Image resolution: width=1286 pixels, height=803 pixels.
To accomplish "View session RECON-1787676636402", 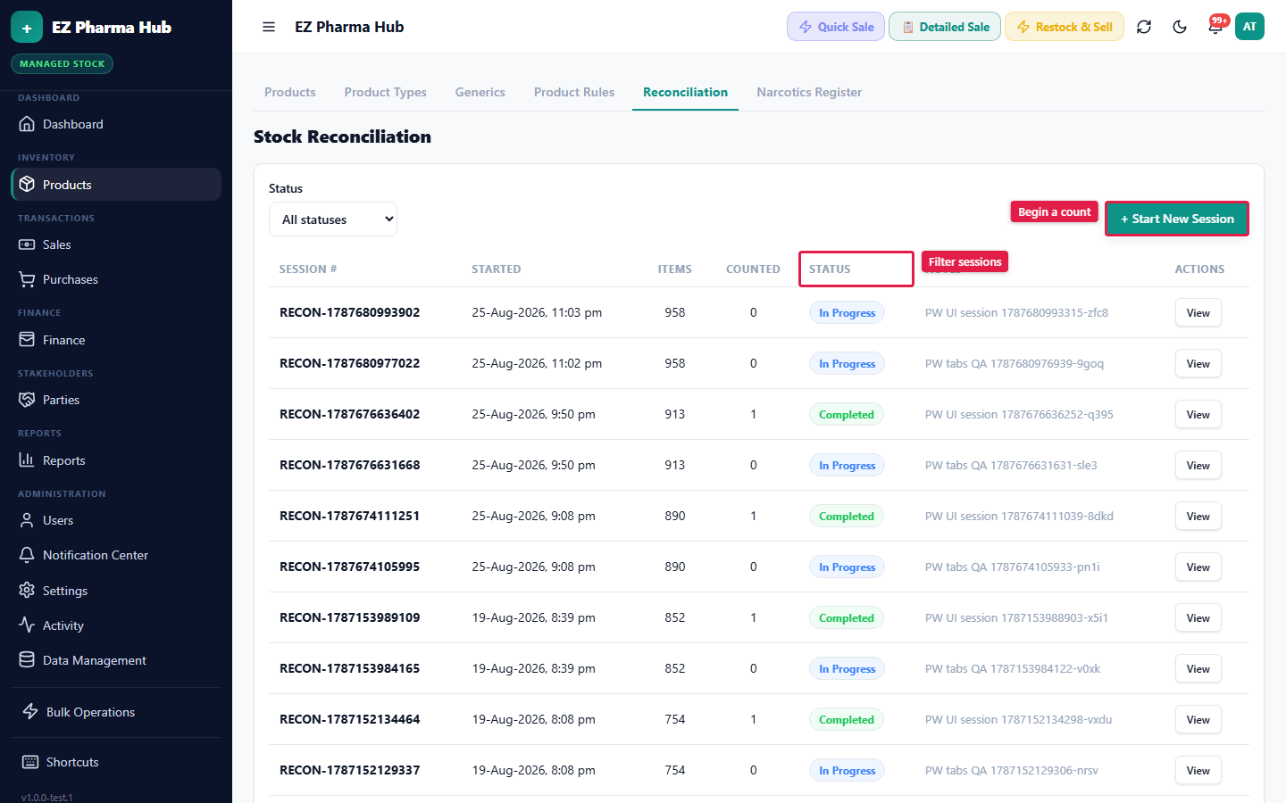I will (1198, 415).
